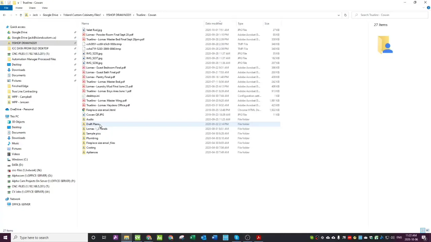Open Customize Quick Access Toolbar dropdown
The height and width of the screenshot is (242, 431).
[18, 2]
